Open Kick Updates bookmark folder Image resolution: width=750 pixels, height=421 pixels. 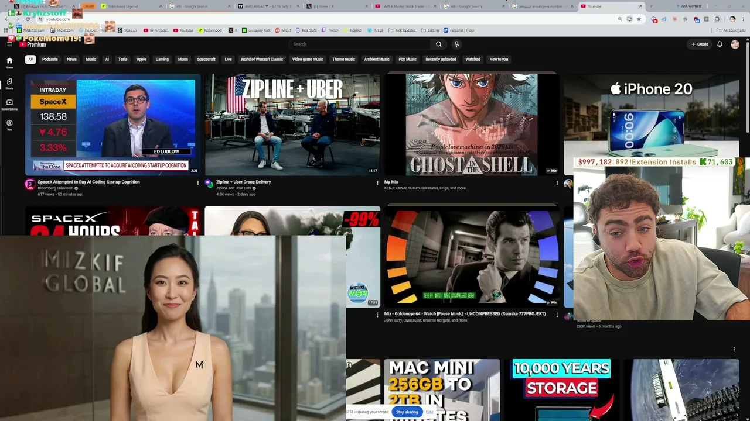point(403,30)
